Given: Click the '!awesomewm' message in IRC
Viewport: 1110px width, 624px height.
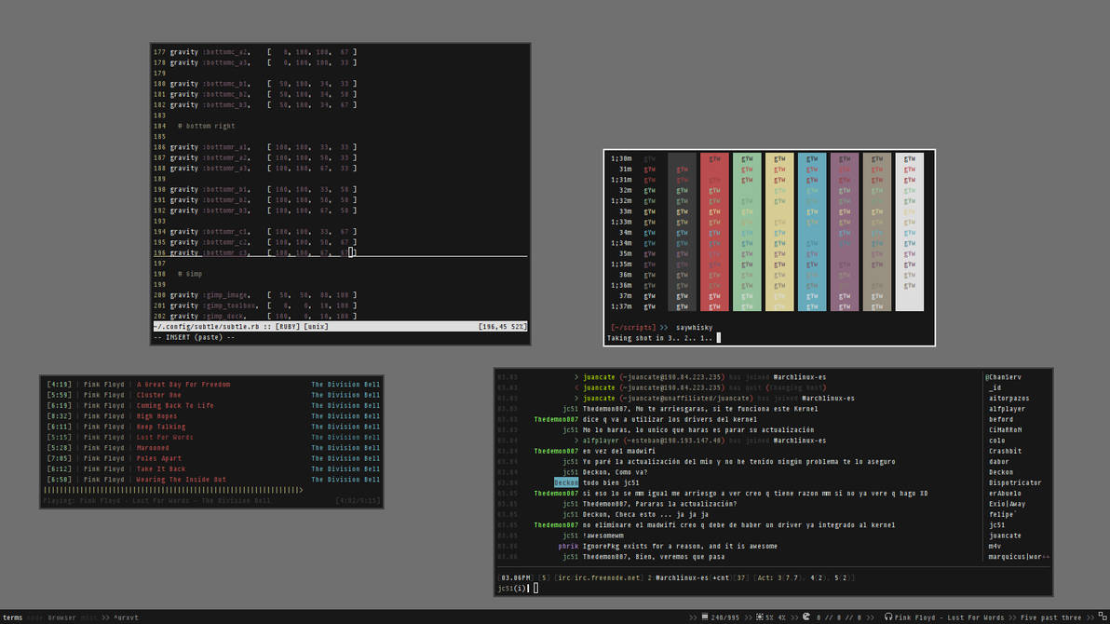Looking at the screenshot, I should [x=602, y=536].
